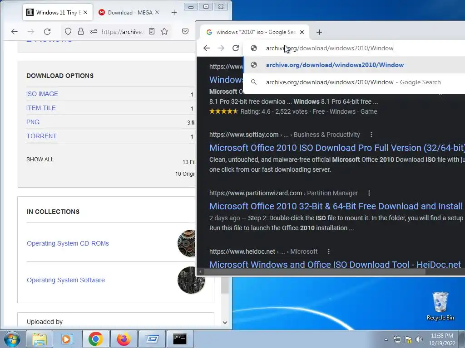
Task: Close the Chrome Google Search tab
Action: tap(302, 32)
